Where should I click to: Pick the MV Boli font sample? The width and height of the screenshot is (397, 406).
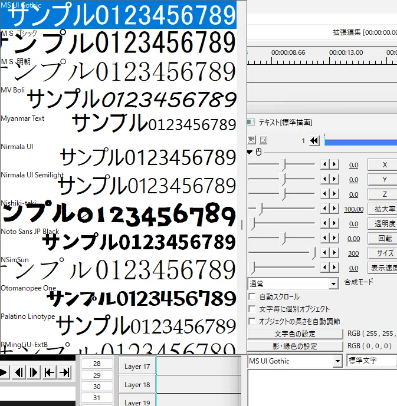[119, 99]
